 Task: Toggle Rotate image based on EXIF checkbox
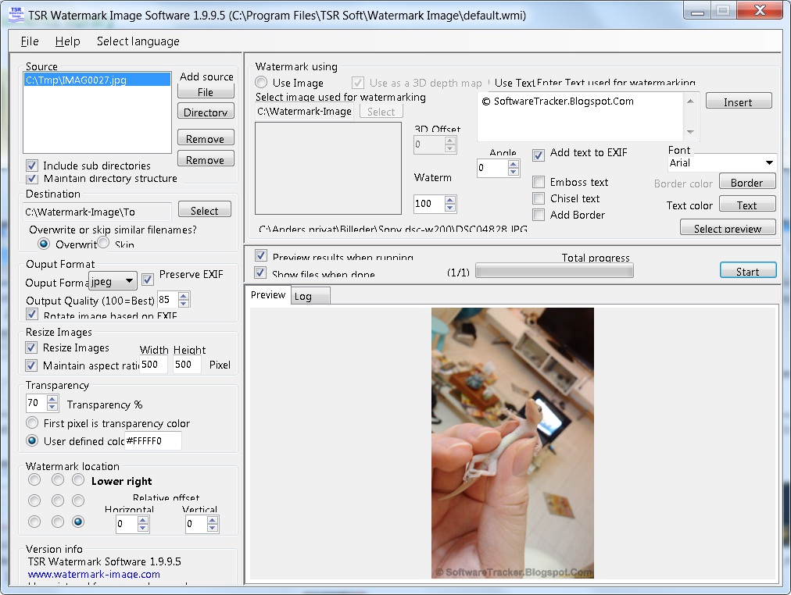click(x=32, y=315)
